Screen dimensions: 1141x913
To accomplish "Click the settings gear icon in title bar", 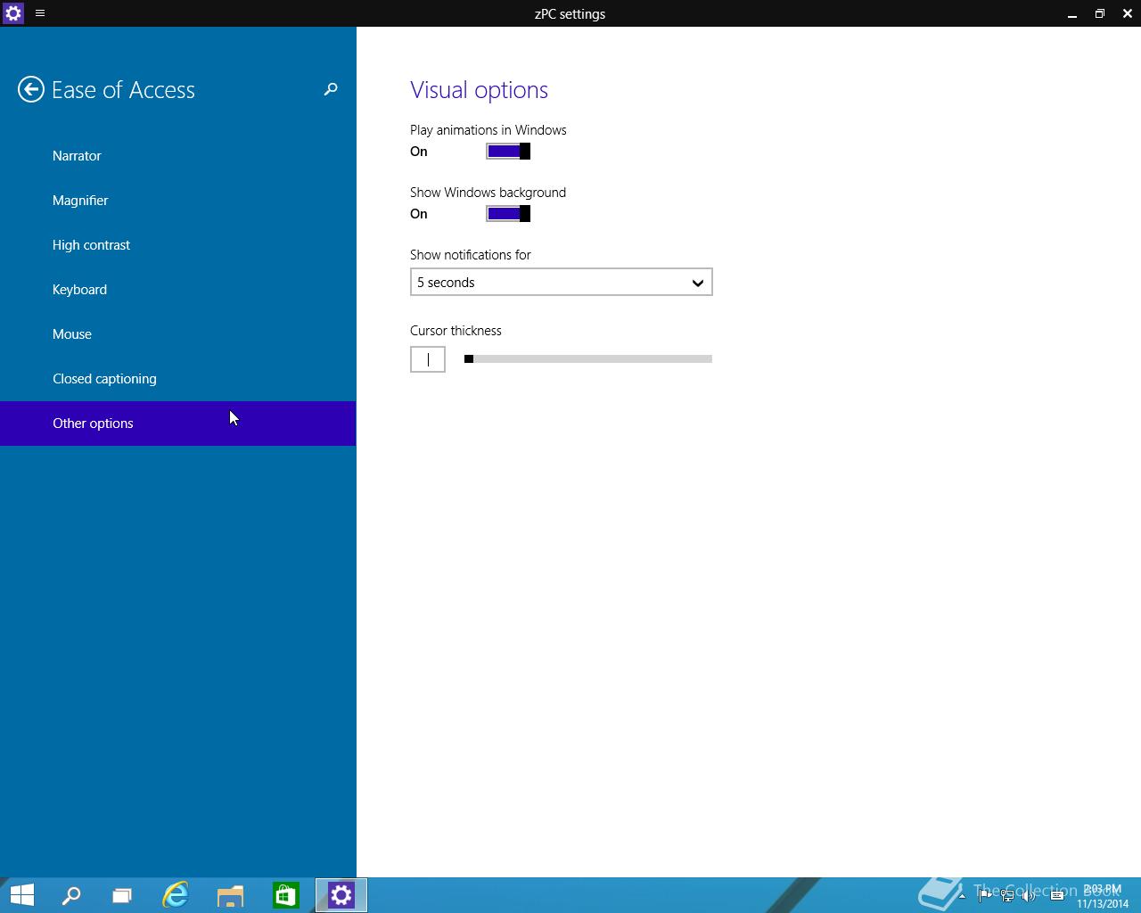I will pos(13,13).
